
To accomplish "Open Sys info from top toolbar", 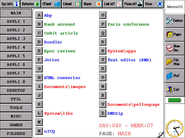I will 10,4.
